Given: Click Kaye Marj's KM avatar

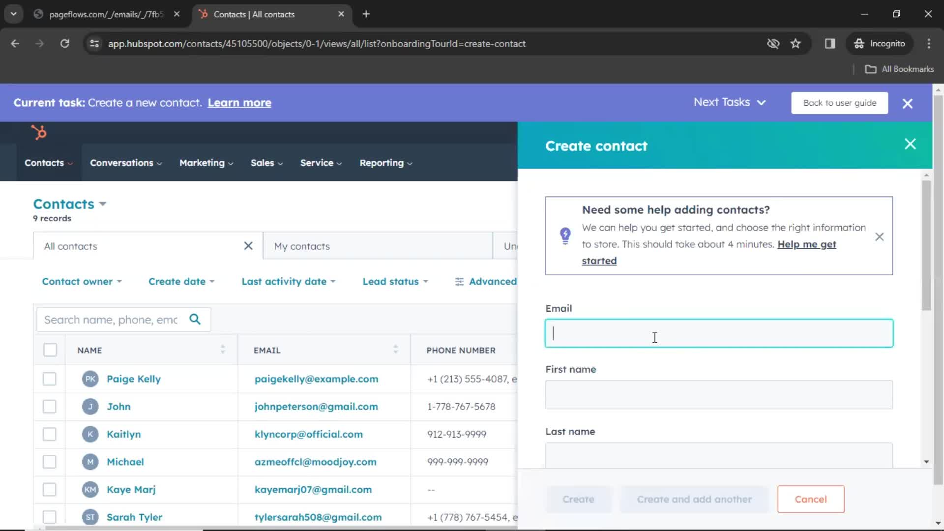Looking at the screenshot, I should tap(90, 490).
